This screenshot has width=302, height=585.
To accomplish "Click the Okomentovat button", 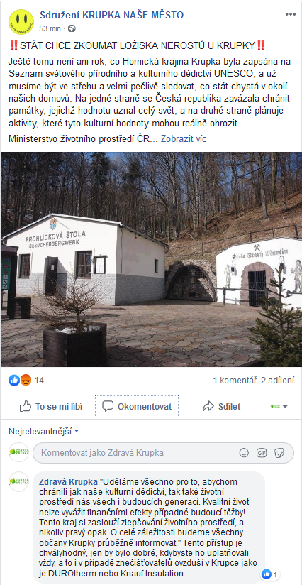I will 137,406.
